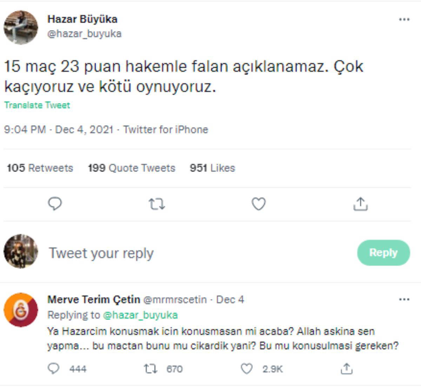Like Merve Terim Çetin's reply
This screenshot has height=389, width=421.
point(247,369)
